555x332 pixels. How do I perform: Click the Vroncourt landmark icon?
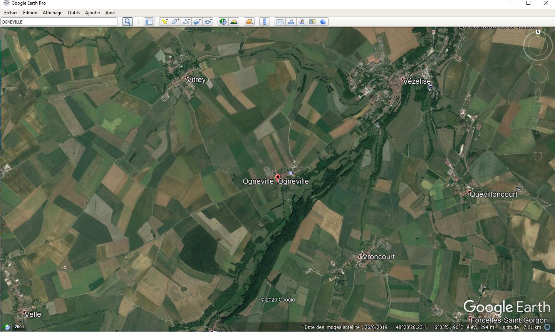360,256
